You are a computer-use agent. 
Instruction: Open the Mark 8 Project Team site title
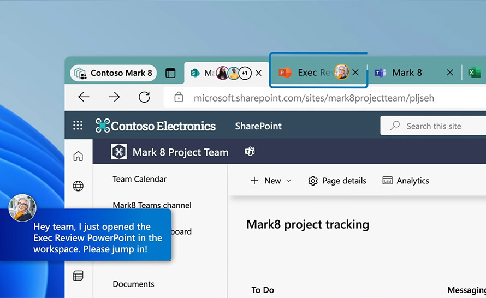[180, 152]
